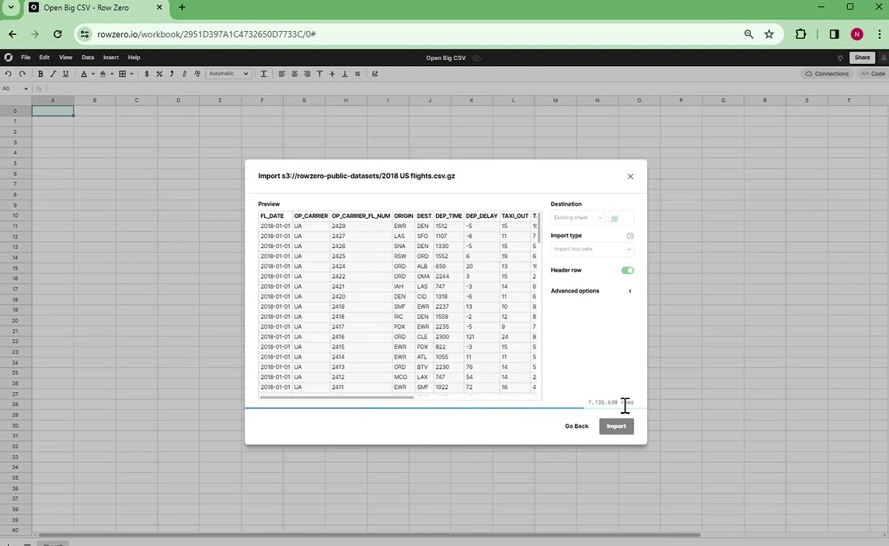Open the cell reference A0 dropdown
Screen dimensions: 889x546
point(26,89)
